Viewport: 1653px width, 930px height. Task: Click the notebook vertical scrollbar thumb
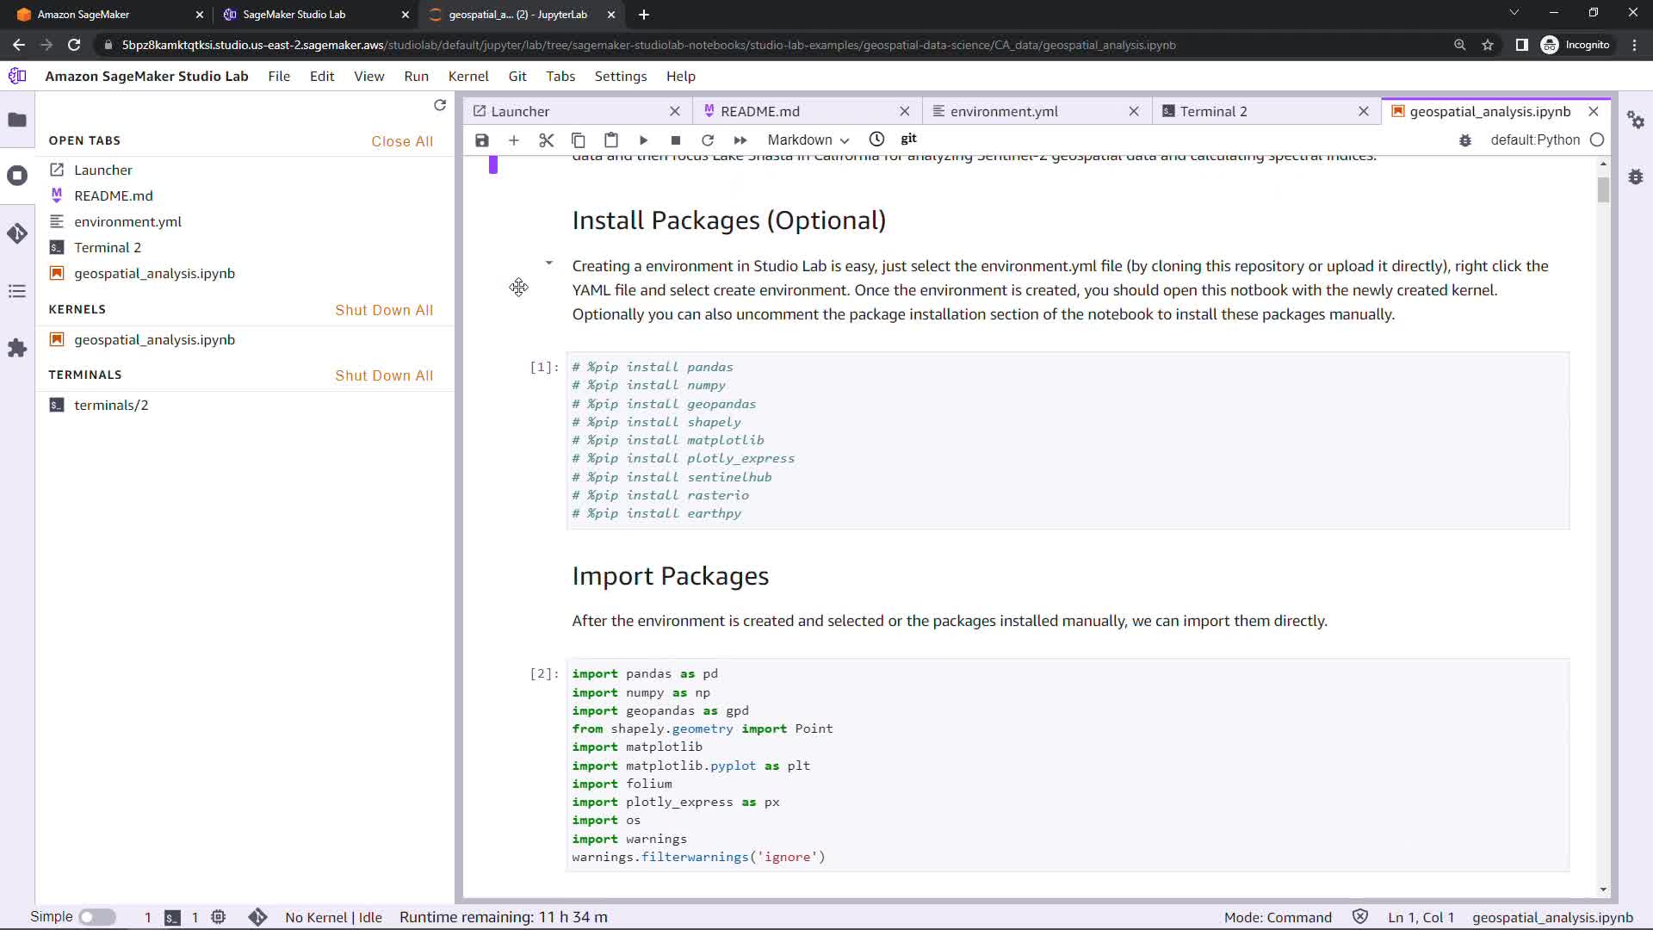(x=1602, y=189)
